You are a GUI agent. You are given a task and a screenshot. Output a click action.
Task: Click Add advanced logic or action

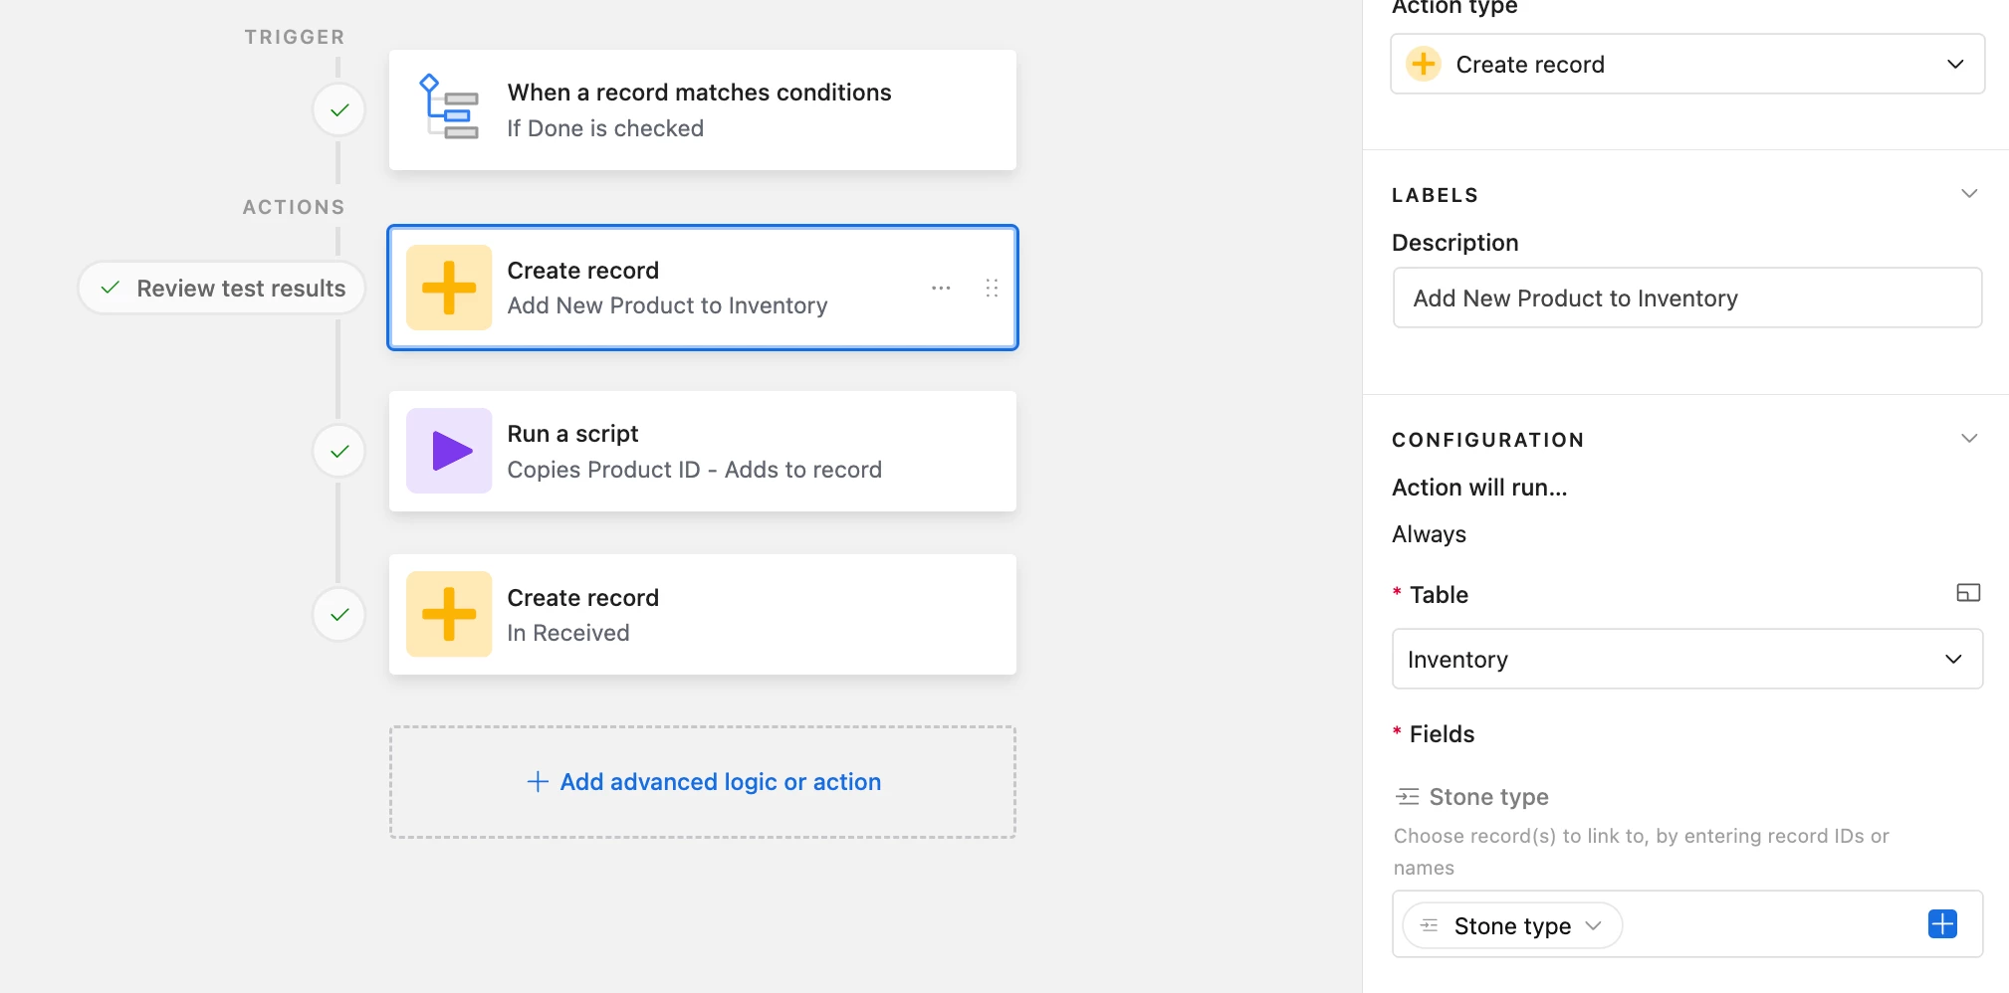point(703,782)
